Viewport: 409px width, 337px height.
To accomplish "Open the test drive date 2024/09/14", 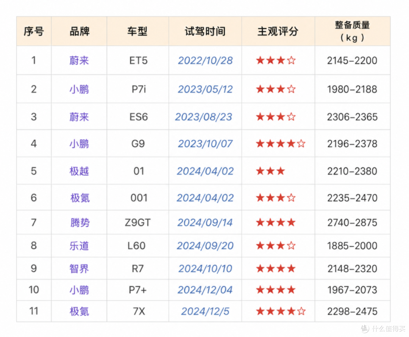I will 205,223.
